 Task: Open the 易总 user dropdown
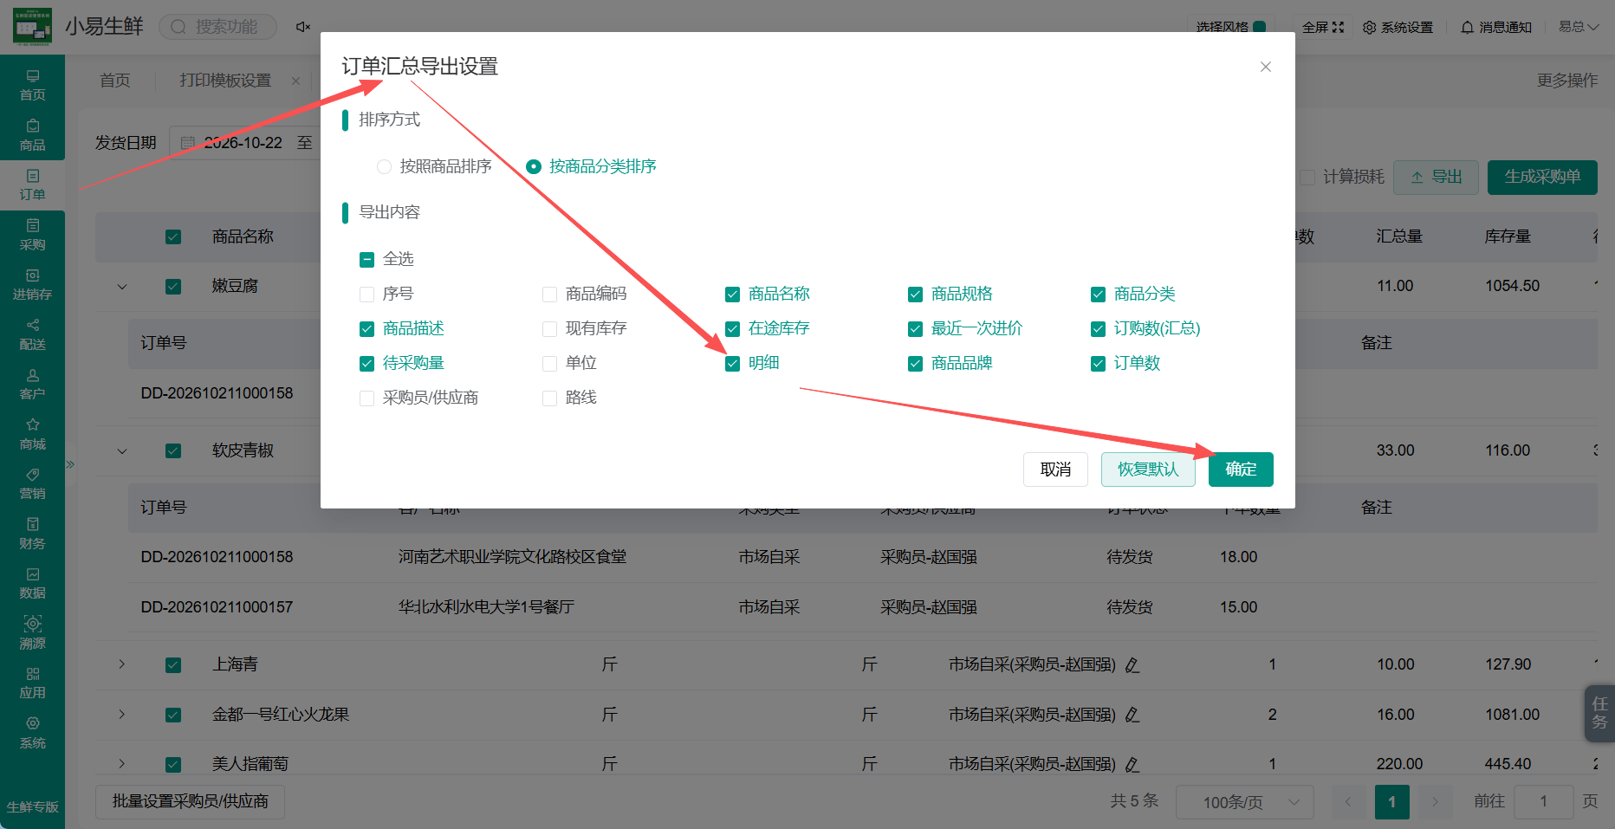click(1579, 27)
